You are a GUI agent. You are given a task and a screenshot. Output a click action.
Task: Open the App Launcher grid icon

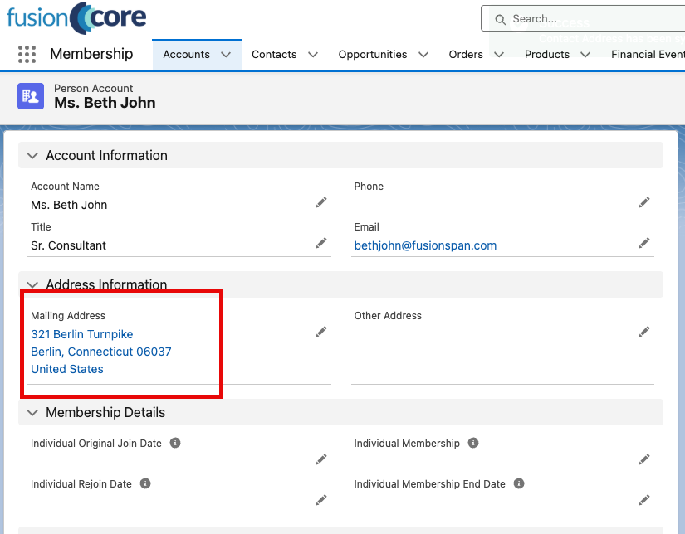tap(27, 54)
